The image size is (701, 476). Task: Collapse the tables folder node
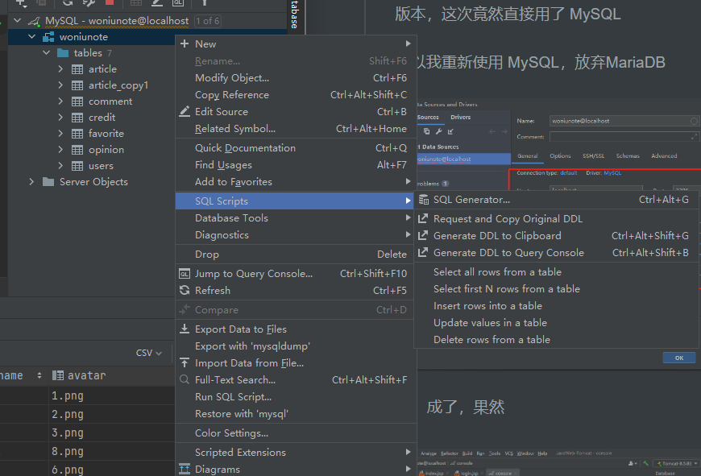pyautogui.click(x=47, y=52)
